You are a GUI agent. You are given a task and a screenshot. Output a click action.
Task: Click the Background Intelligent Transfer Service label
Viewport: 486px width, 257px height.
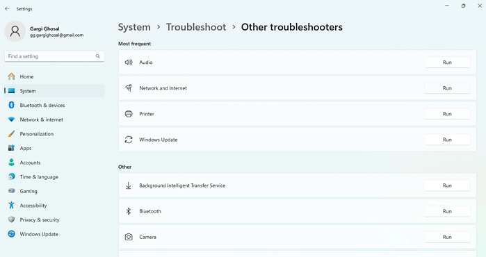[182, 185]
